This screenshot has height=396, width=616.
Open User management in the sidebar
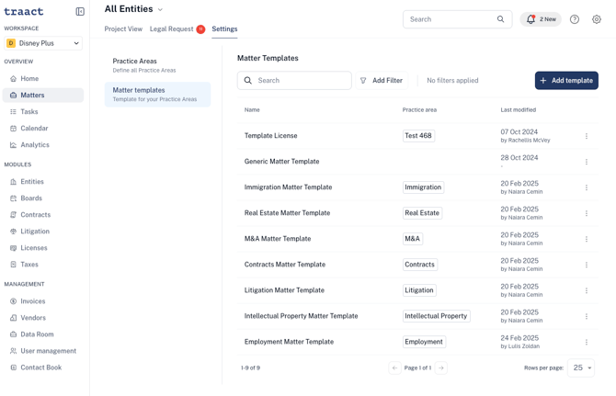point(43,350)
